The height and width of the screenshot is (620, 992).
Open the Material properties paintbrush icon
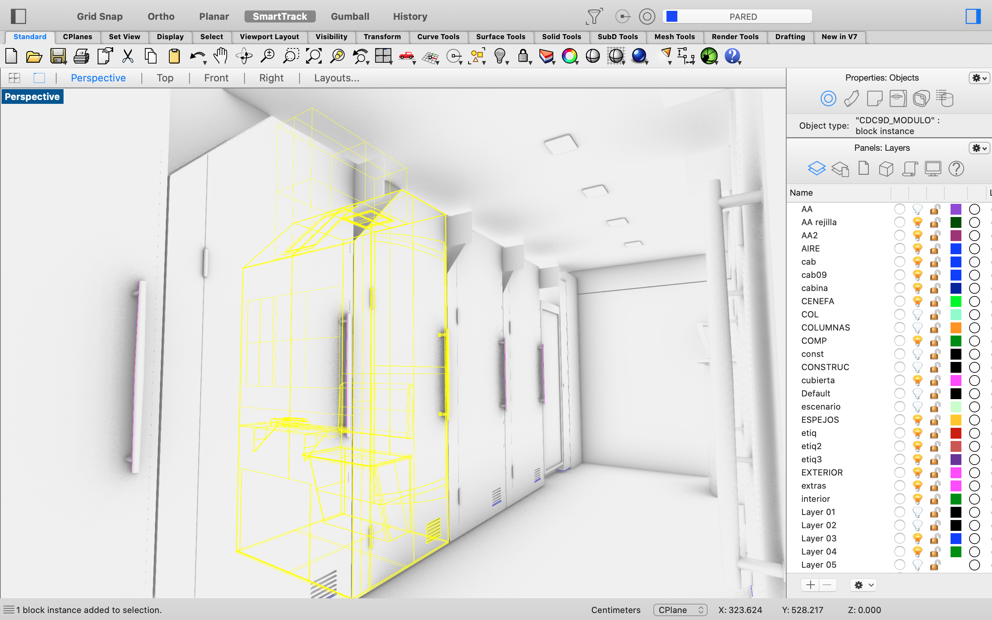click(x=851, y=99)
